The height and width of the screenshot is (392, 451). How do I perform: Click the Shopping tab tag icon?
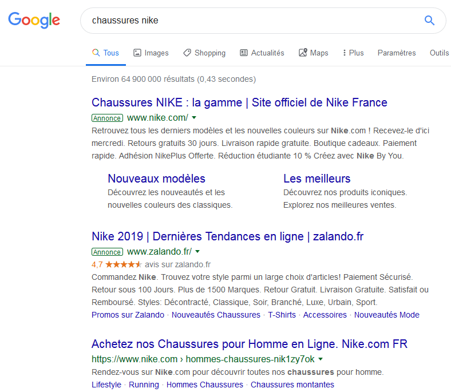pos(187,53)
